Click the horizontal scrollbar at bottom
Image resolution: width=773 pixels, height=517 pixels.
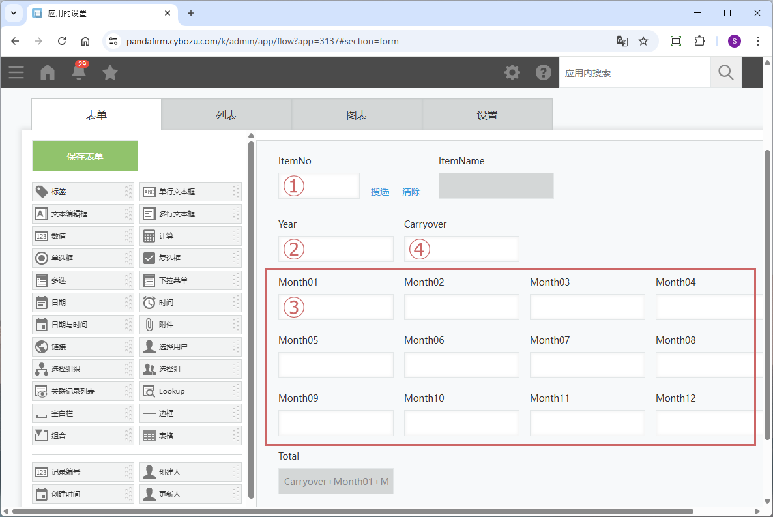click(x=352, y=511)
